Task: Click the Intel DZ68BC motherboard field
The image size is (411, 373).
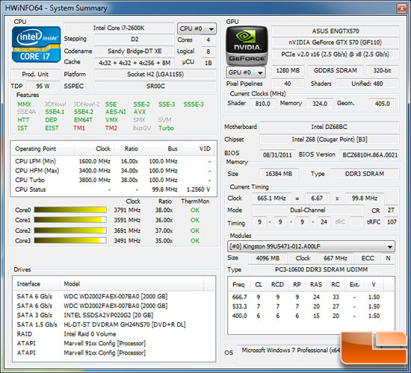Action: coord(330,127)
